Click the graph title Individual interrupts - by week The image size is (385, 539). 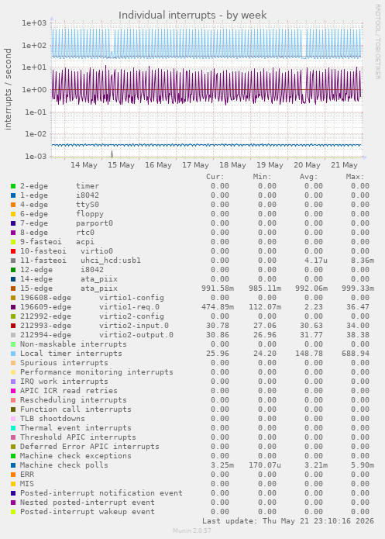(192, 16)
